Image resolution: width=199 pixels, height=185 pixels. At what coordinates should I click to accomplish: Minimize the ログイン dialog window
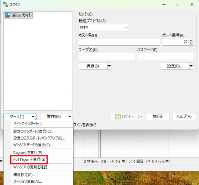click(x=164, y=4)
